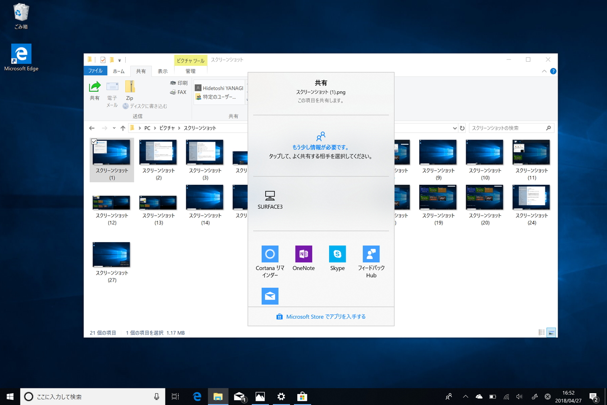Choose OneNote in the share panel
This screenshot has height=405, width=607.
click(x=303, y=254)
